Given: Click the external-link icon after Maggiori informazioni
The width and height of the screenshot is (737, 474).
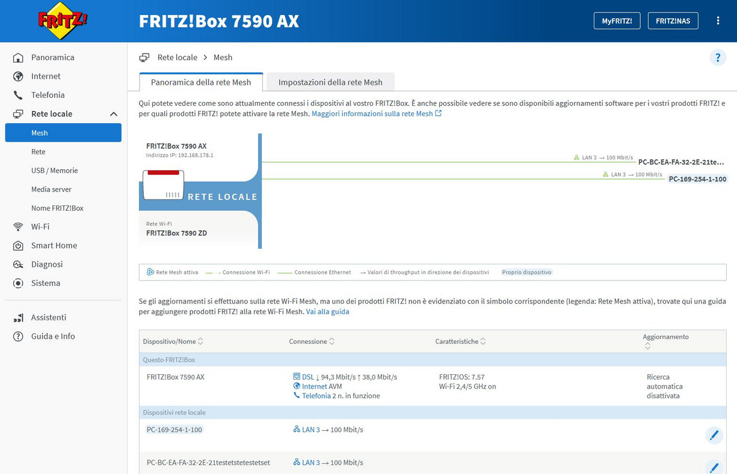Looking at the screenshot, I should 439,113.
